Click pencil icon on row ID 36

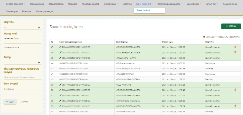(x=60, y=101)
